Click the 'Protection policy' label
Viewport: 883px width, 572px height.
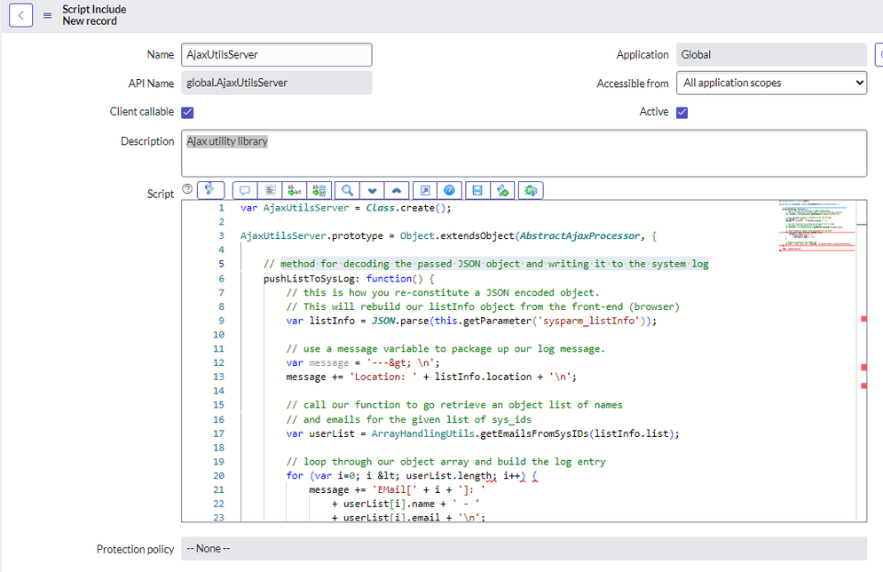135,549
